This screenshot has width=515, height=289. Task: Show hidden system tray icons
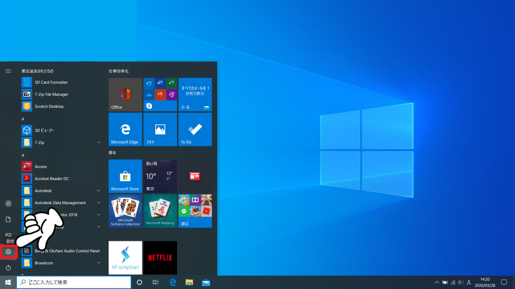[x=437, y=282]
